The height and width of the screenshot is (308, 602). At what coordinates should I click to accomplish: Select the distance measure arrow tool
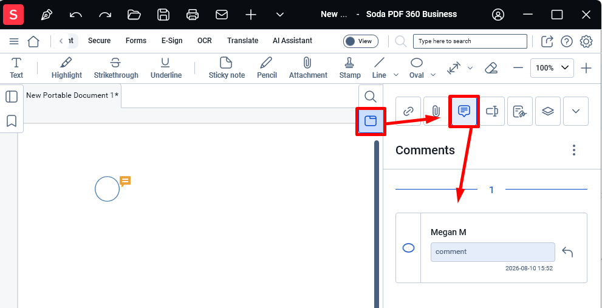click(x=454, y=69)
